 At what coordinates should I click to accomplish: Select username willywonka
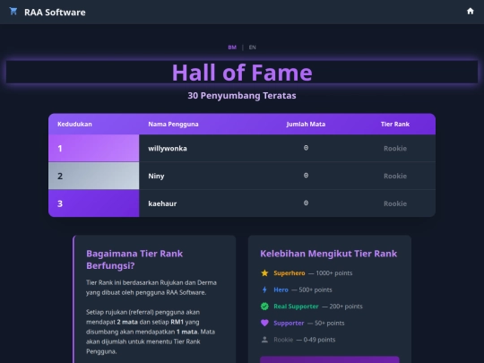tap(168, 149)
